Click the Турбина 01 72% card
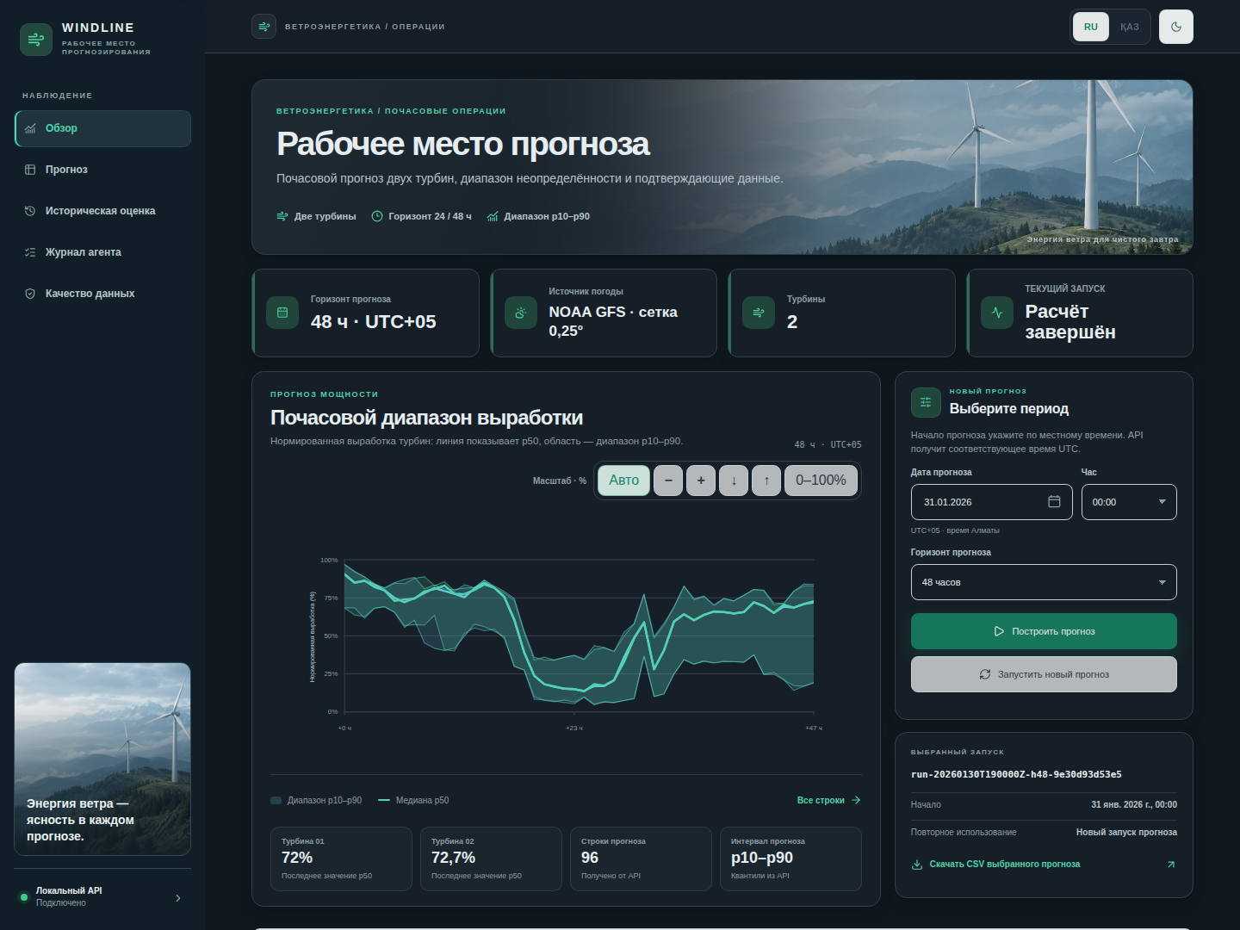 click(x=341, y=859)
